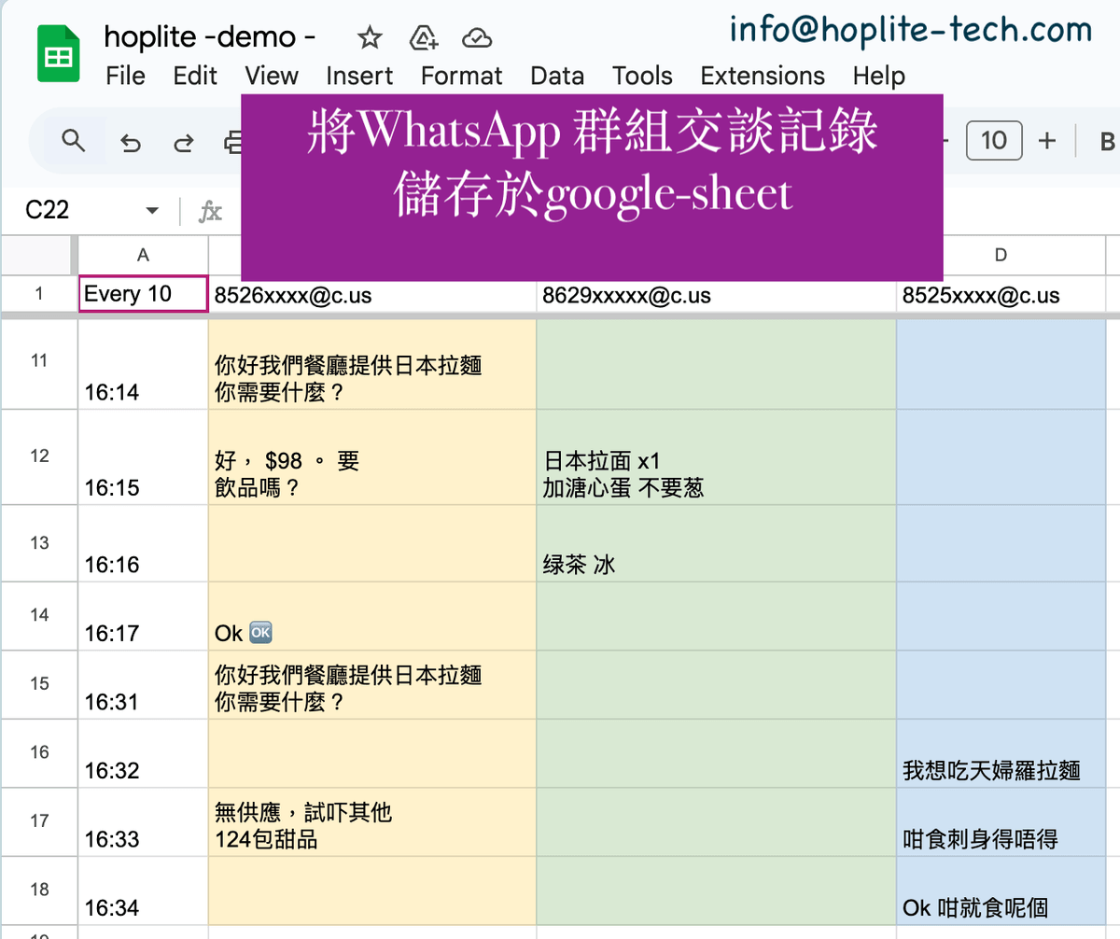Open the search the menus magnifier
1120x939 pixels.
pos(74,141)
